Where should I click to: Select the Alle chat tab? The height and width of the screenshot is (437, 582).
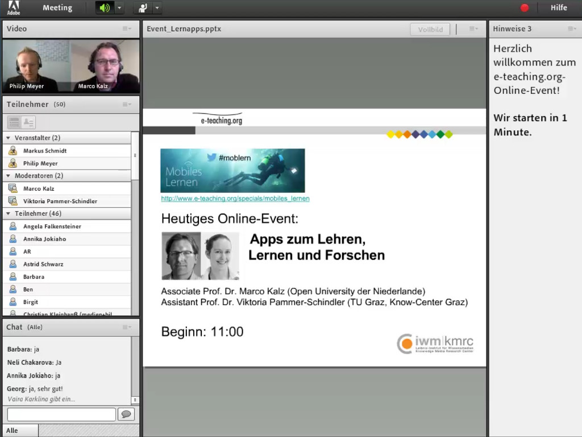(20, 430)
